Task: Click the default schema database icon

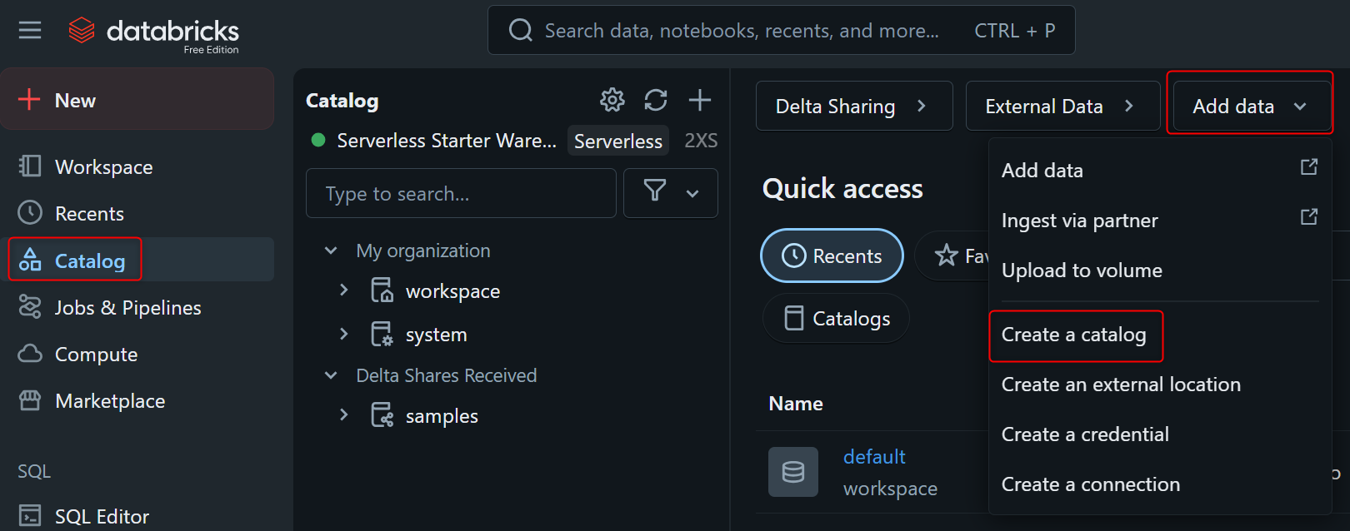Action: point(793,472)
